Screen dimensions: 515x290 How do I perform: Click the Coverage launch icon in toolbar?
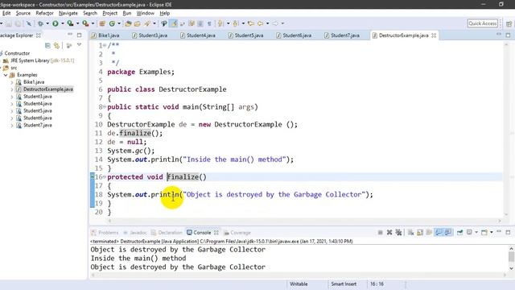coord(70,23)
